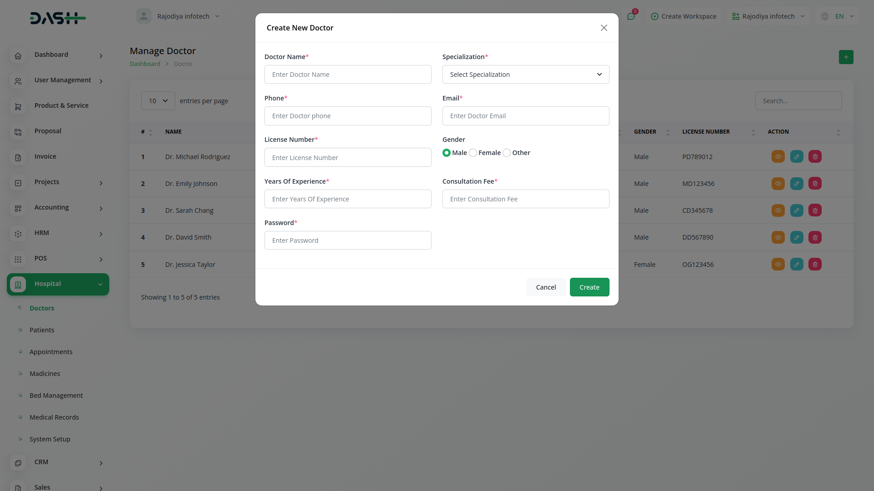Click the Enter Doctor Name field
This screenshot has width=874, height=491.
[x=348, y=75]
